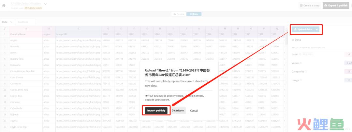
Task: Click the Create a story button
Action: 310,6
